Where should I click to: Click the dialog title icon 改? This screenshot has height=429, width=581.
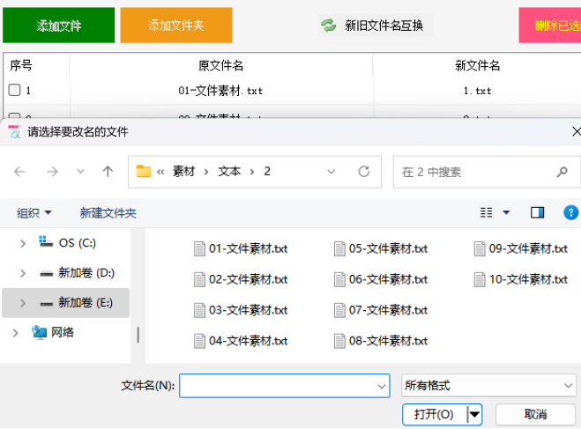coord(14,132)
